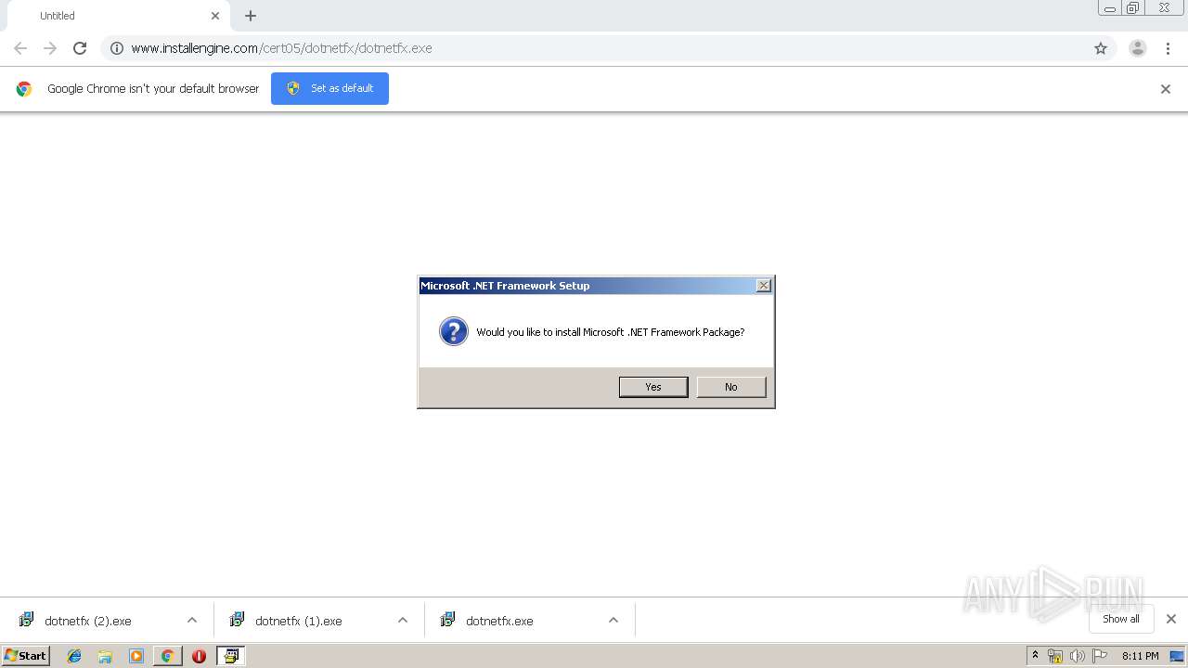Expand options for dotnetfx.exe download
The height and width of the screenshot is (668, 1188).
click(x=613, y=620)
